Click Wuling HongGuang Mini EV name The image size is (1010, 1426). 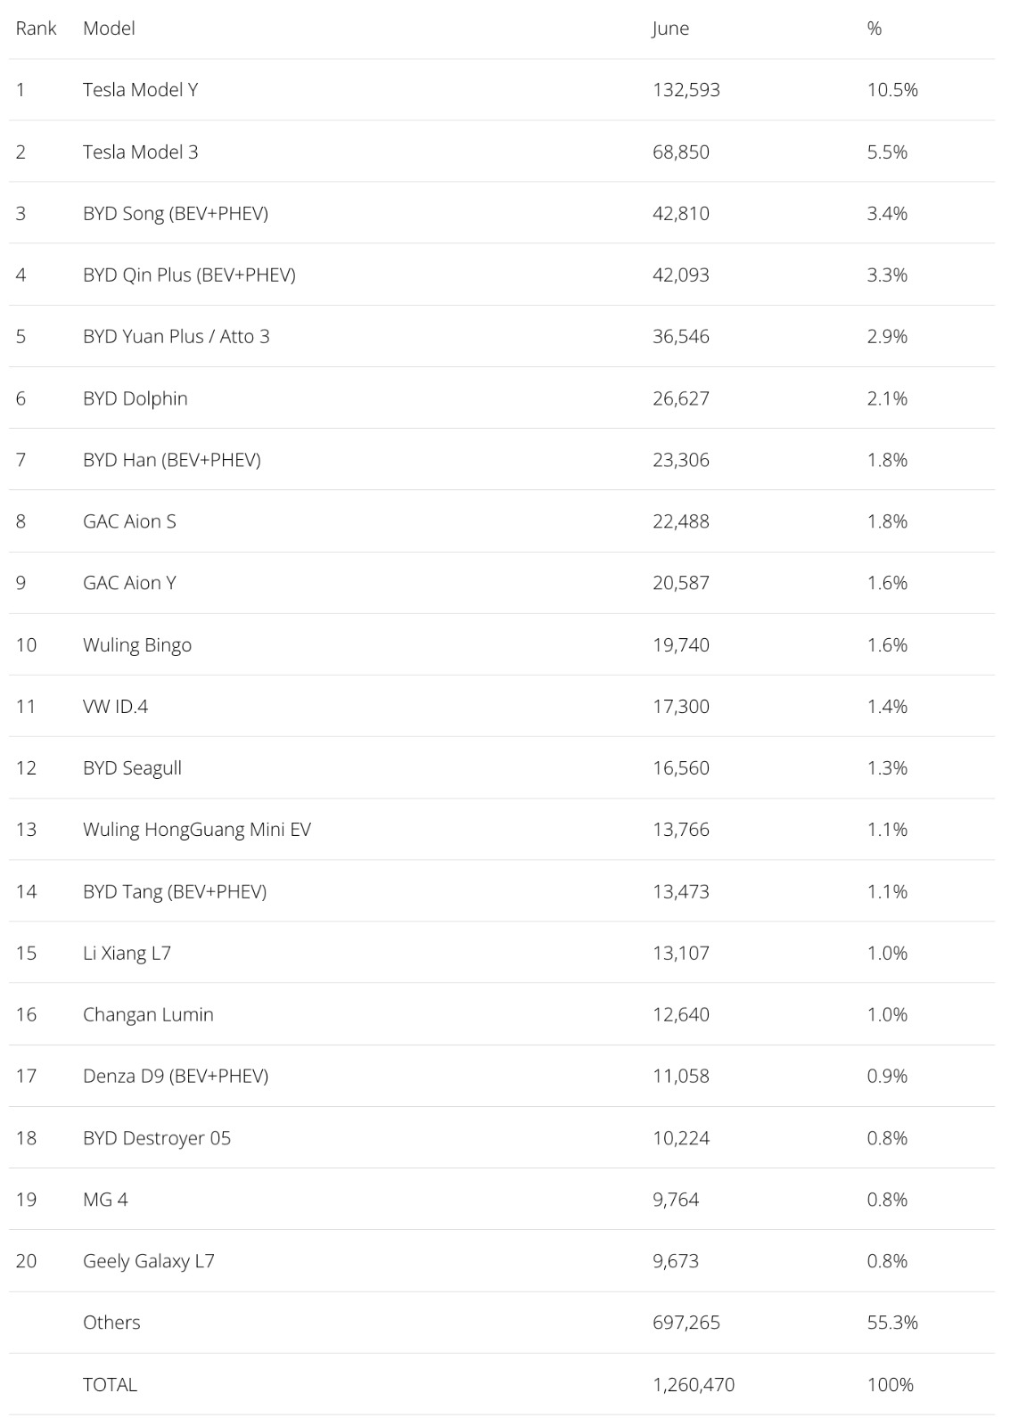pyautogui.click(x=196, y=830)
